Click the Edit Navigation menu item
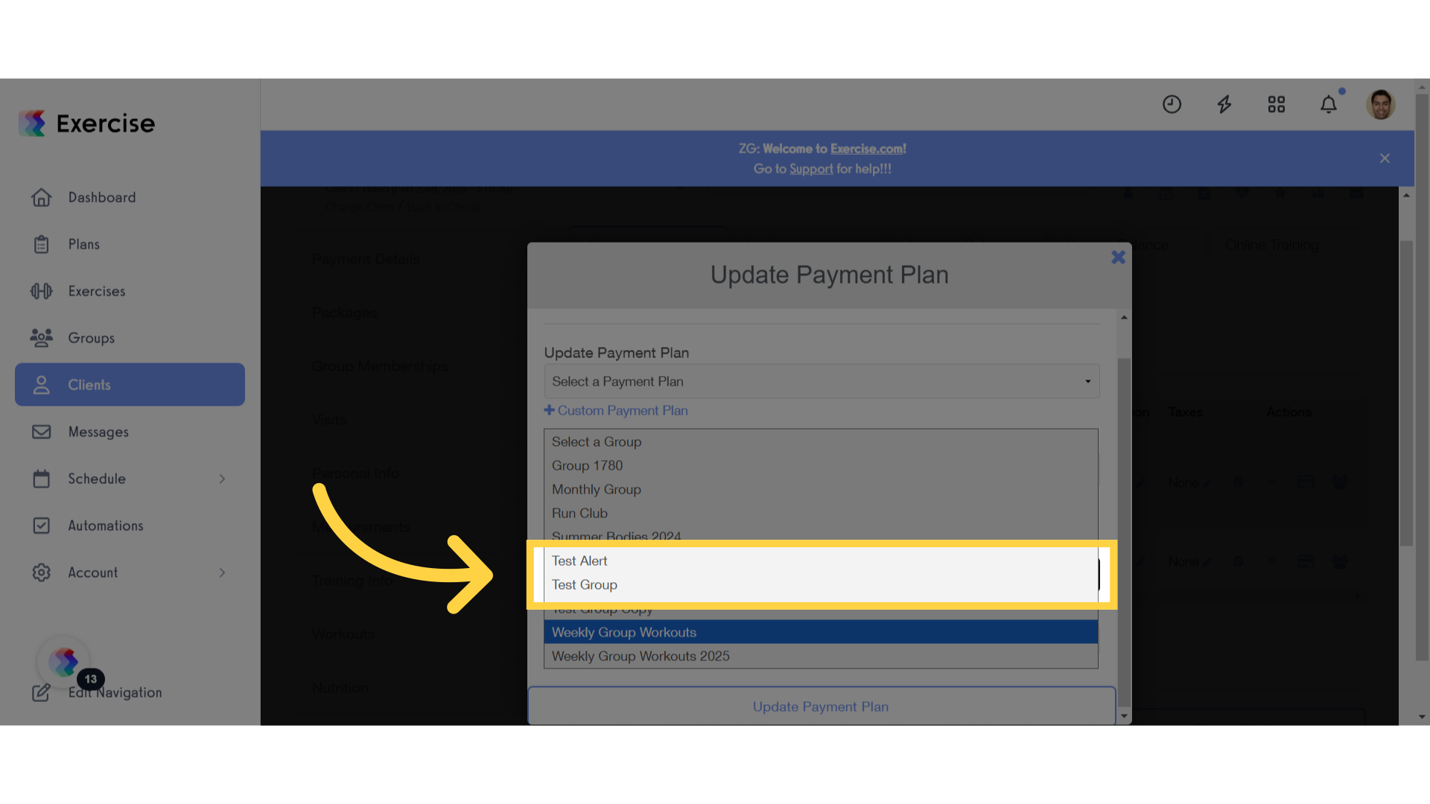 point(114,692)
